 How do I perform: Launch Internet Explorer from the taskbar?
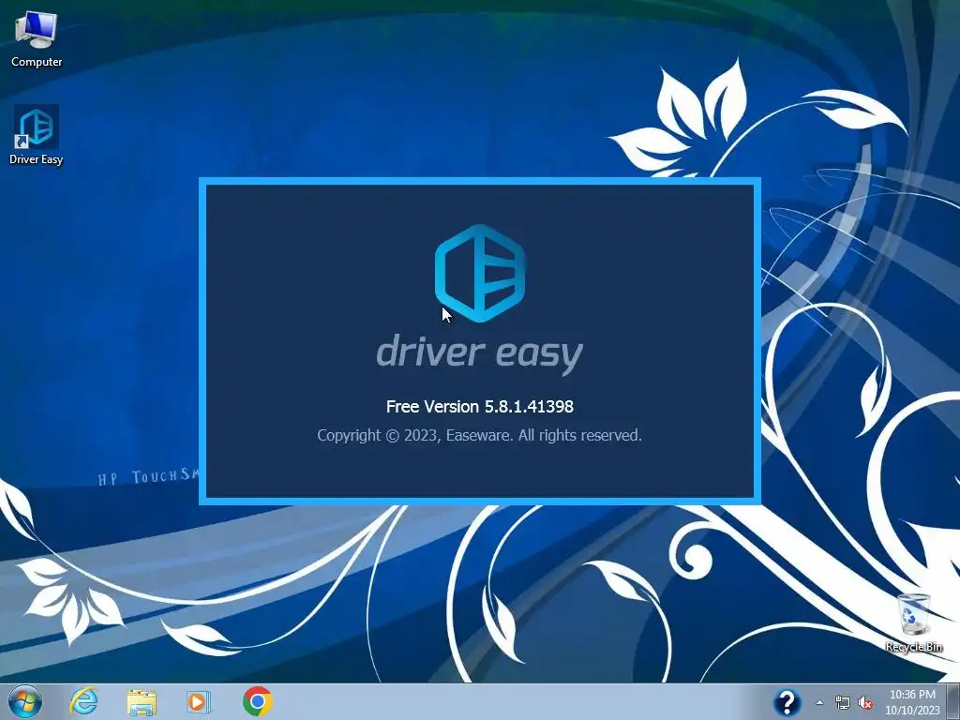(83, 701)
